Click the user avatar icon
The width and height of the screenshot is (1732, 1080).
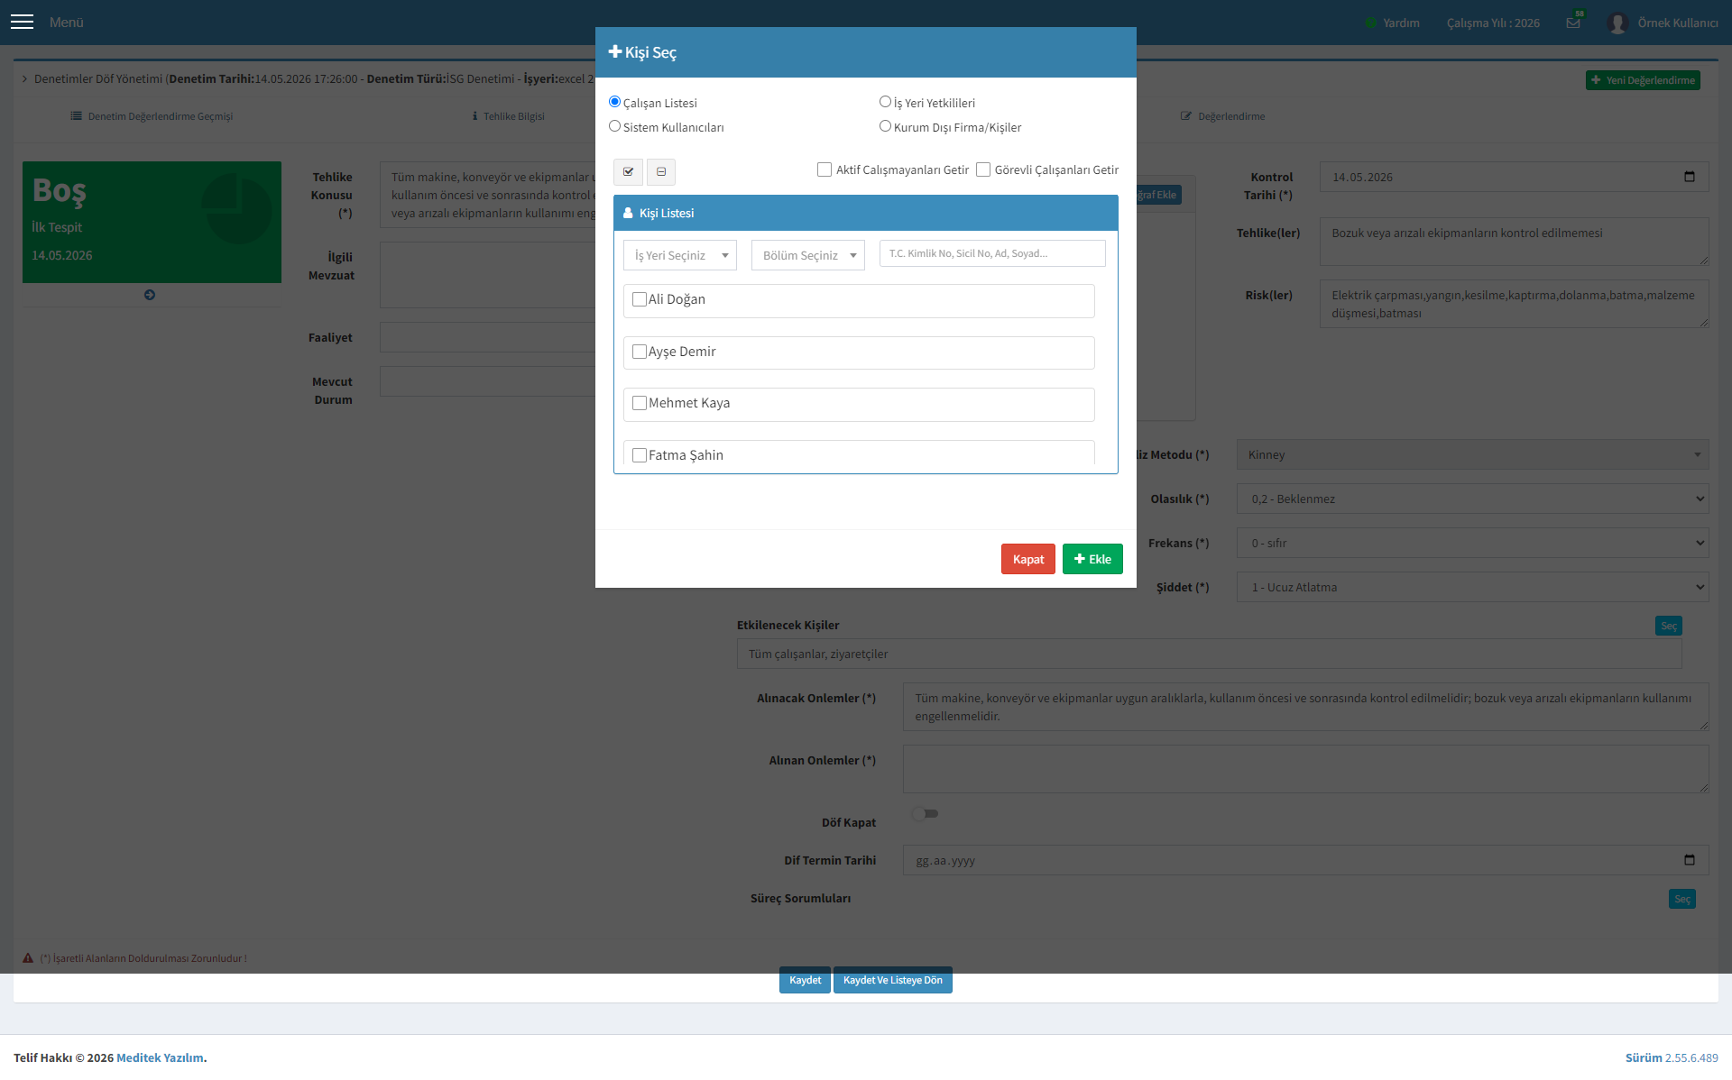[x=1617, y=23]
